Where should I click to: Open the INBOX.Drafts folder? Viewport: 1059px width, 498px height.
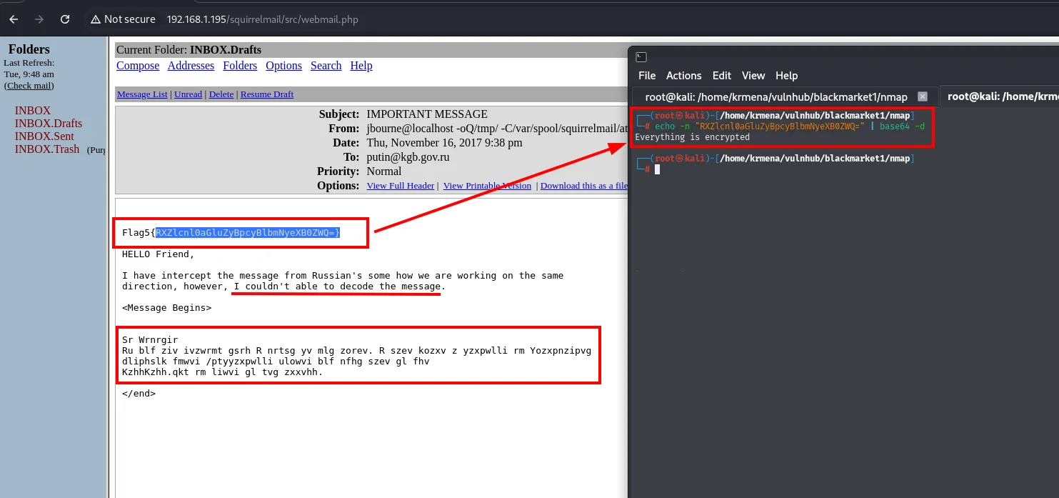click(x=49, y=124)
